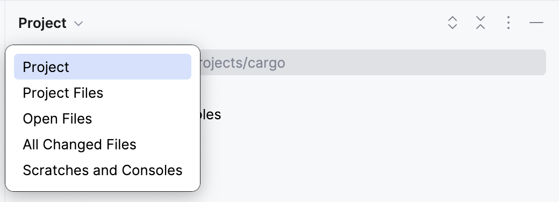Click the far right end of cargo row
The width and height of the screenshot is (559, 202).
point(535,62)
